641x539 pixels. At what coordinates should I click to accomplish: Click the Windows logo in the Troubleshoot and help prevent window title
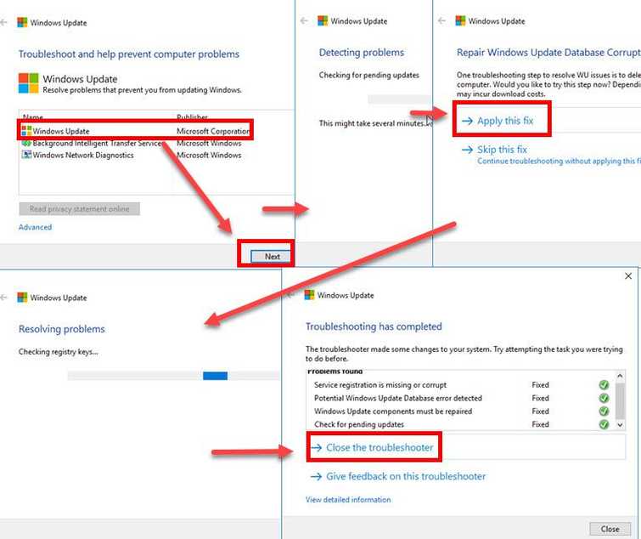(22, 22)
